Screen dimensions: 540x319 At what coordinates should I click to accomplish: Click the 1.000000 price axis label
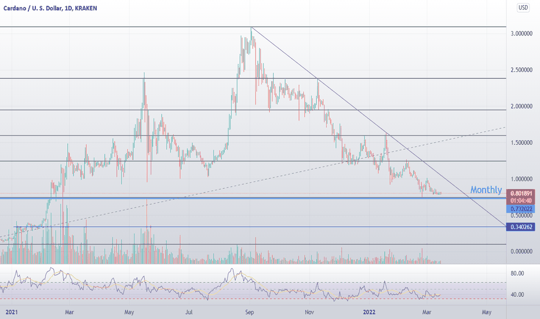tap(521, 179)
